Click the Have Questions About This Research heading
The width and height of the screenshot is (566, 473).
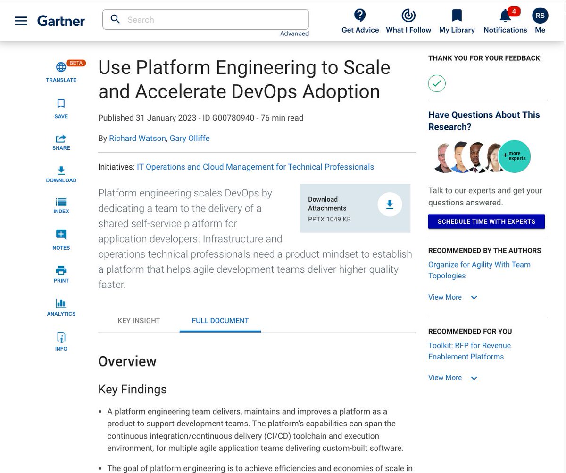(x=484, y=121)
